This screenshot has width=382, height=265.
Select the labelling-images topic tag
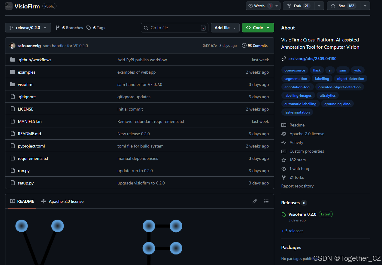(x=298, y=96)
